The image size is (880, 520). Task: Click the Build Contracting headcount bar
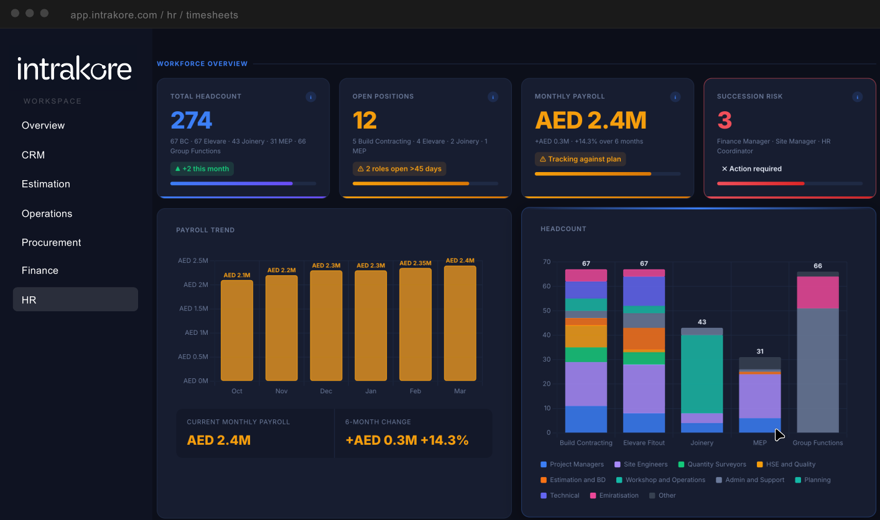click(586, 351)
